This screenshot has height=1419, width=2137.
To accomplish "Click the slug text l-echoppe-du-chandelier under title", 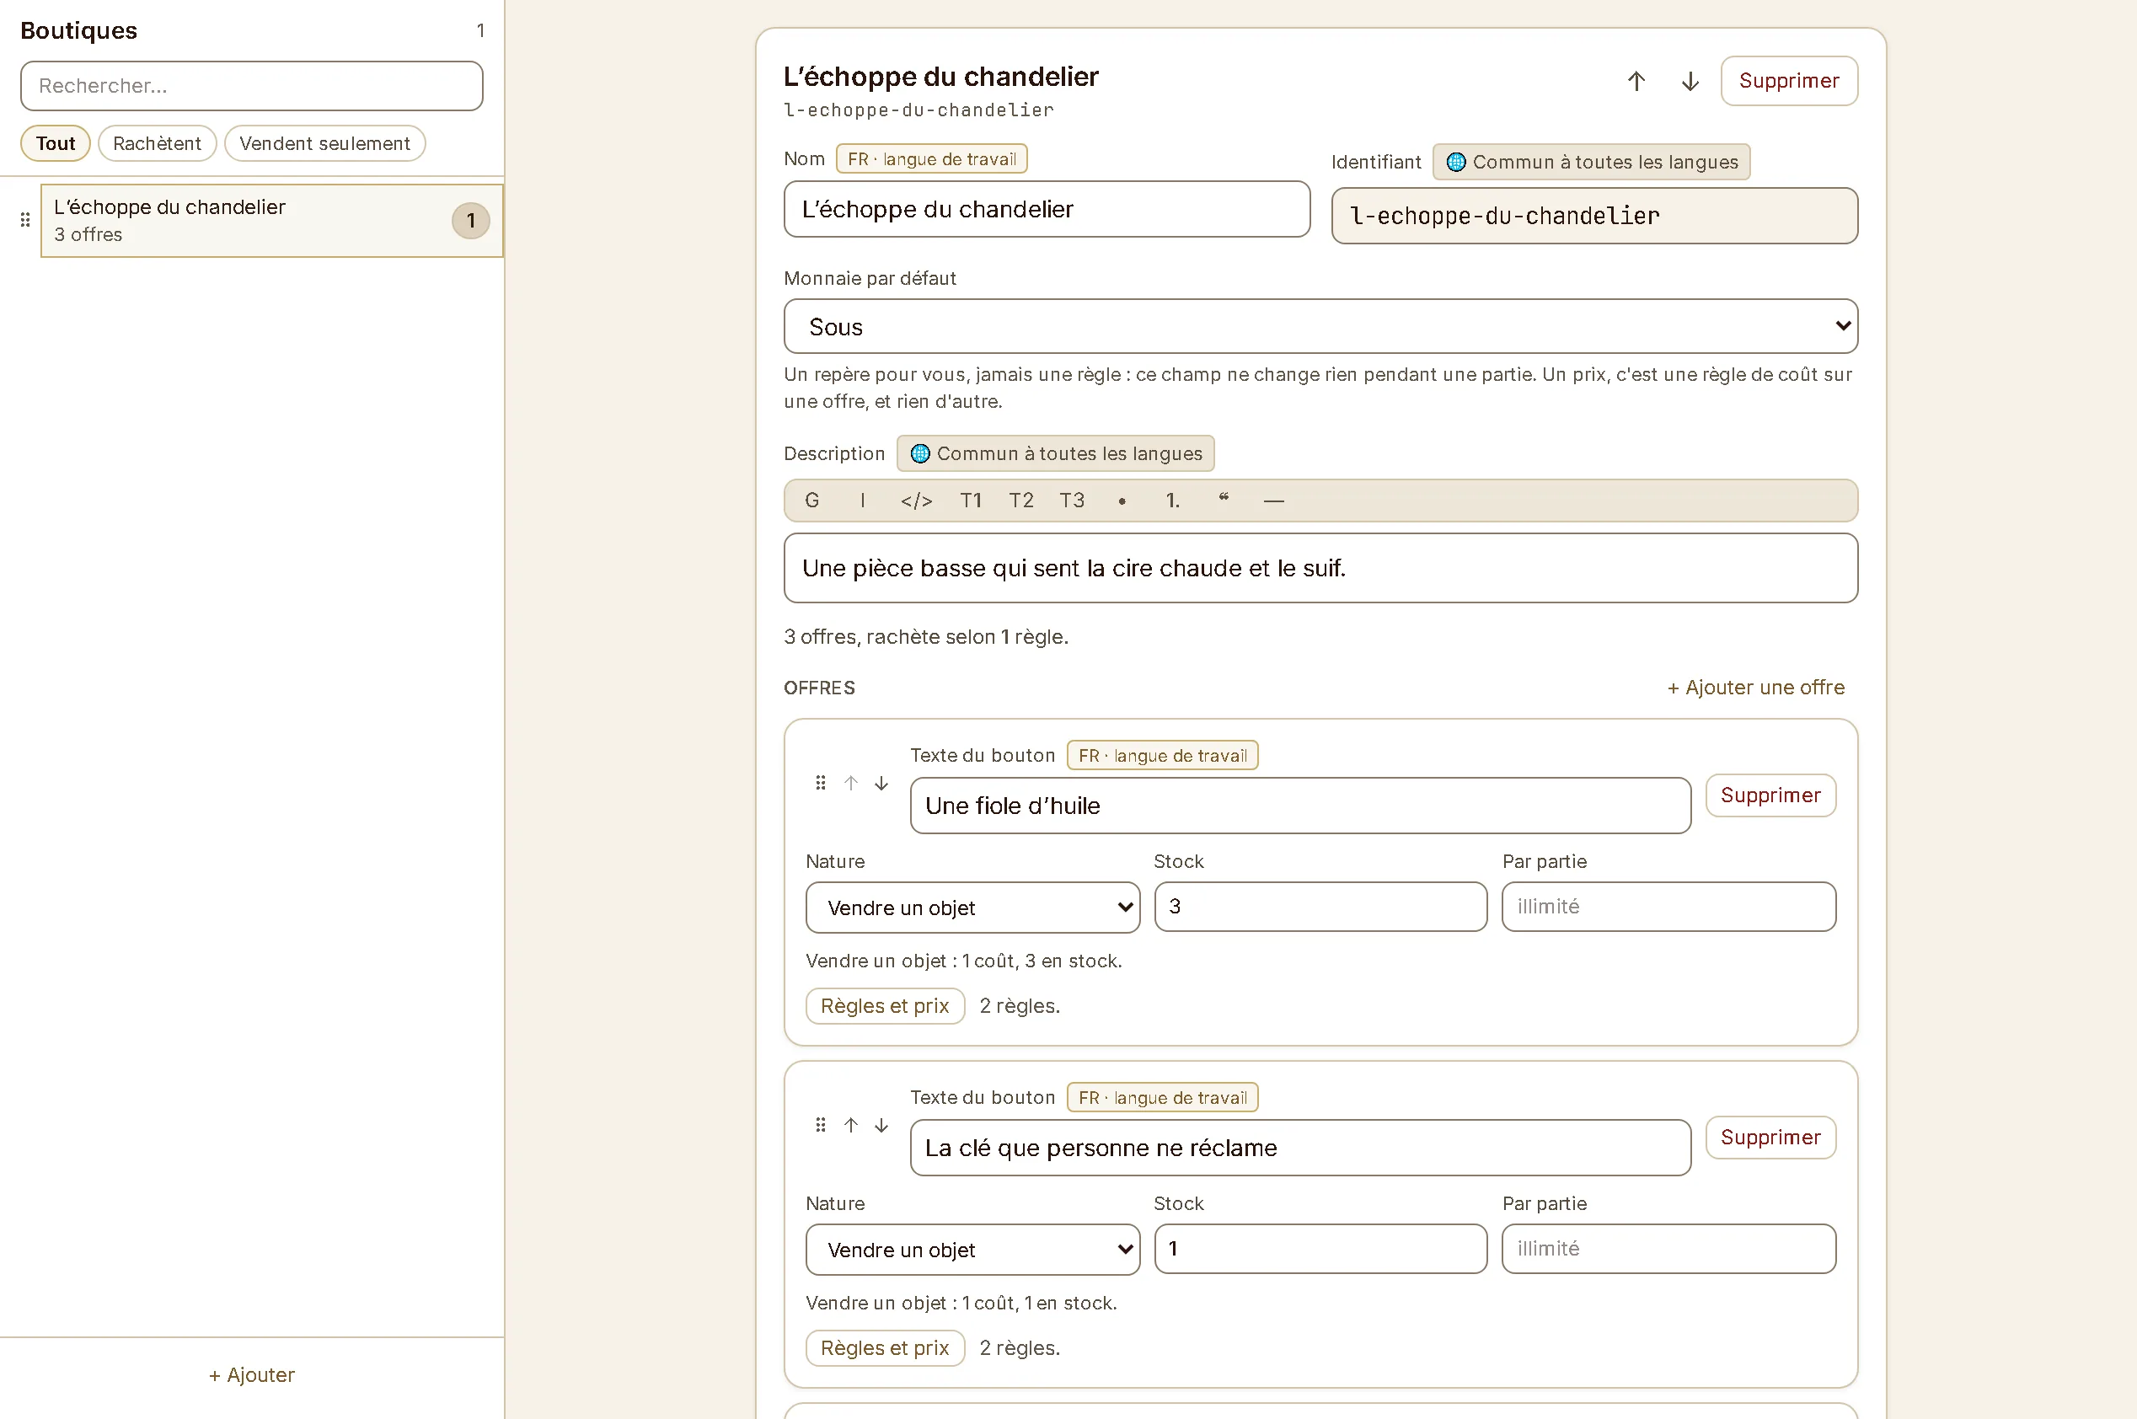I will pyautogui.click(x=919, y=110).
